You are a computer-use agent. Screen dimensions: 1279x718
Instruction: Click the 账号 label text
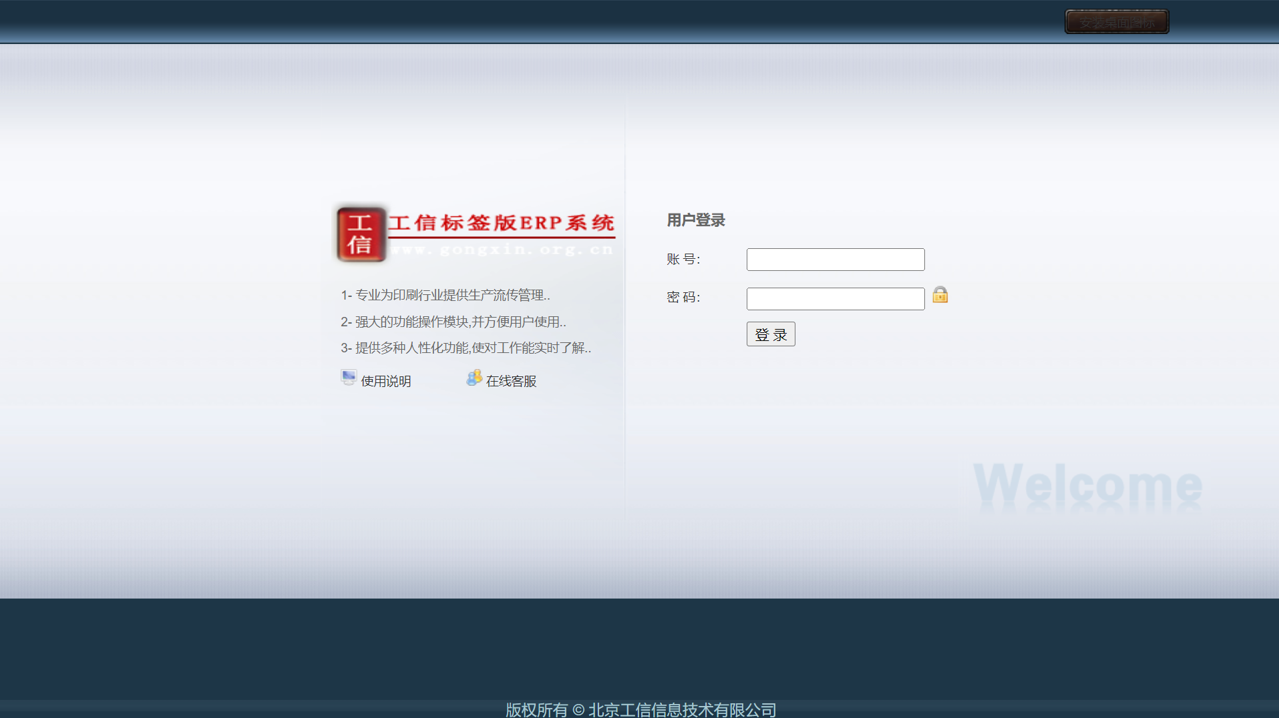tap(683, 259)
